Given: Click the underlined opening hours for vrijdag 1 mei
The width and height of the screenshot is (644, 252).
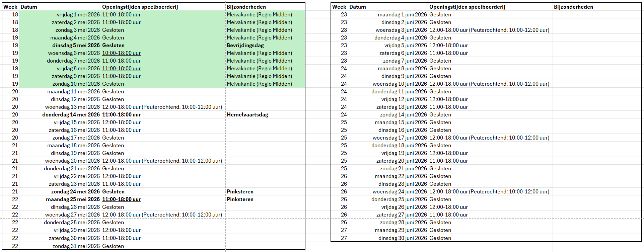Looking at the screenshot, I should click(121, 15).
